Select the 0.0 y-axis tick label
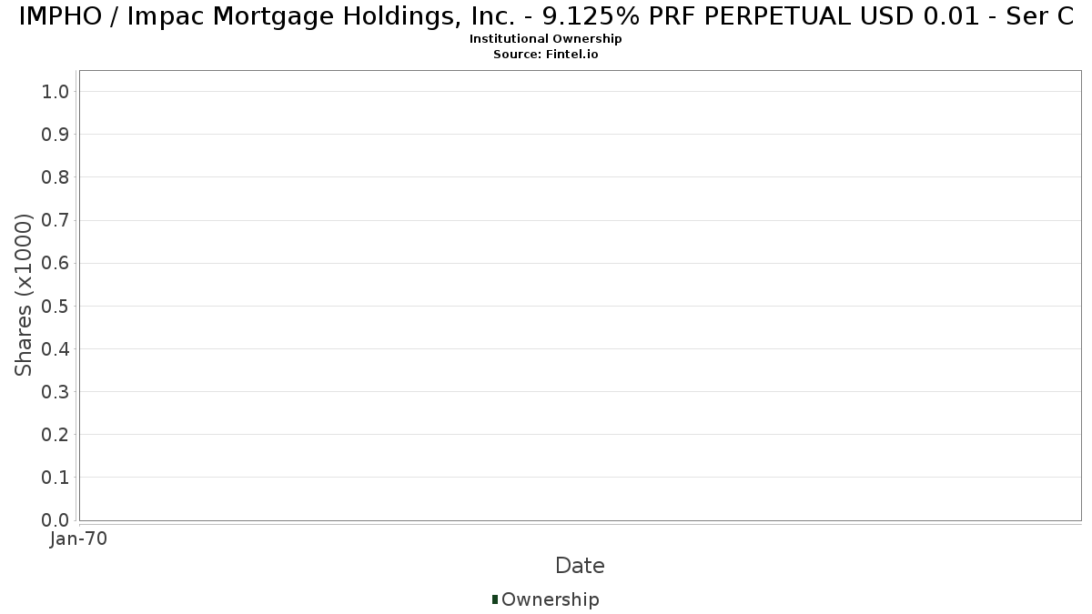This screenshot has width=1092, height=614. point(55,519)
